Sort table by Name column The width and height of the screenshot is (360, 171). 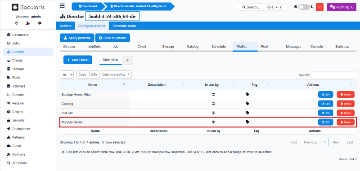pyautogui.click(x=93, y=85)
